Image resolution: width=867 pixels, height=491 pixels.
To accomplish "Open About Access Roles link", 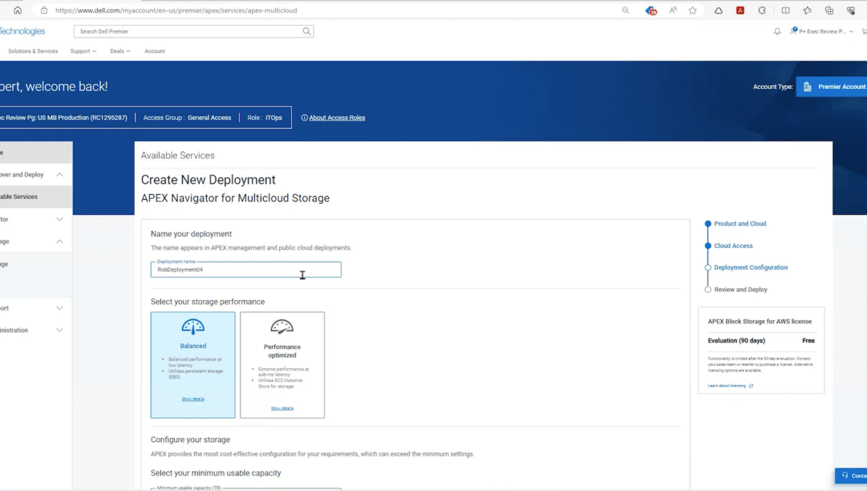I will tap(336, 118).
